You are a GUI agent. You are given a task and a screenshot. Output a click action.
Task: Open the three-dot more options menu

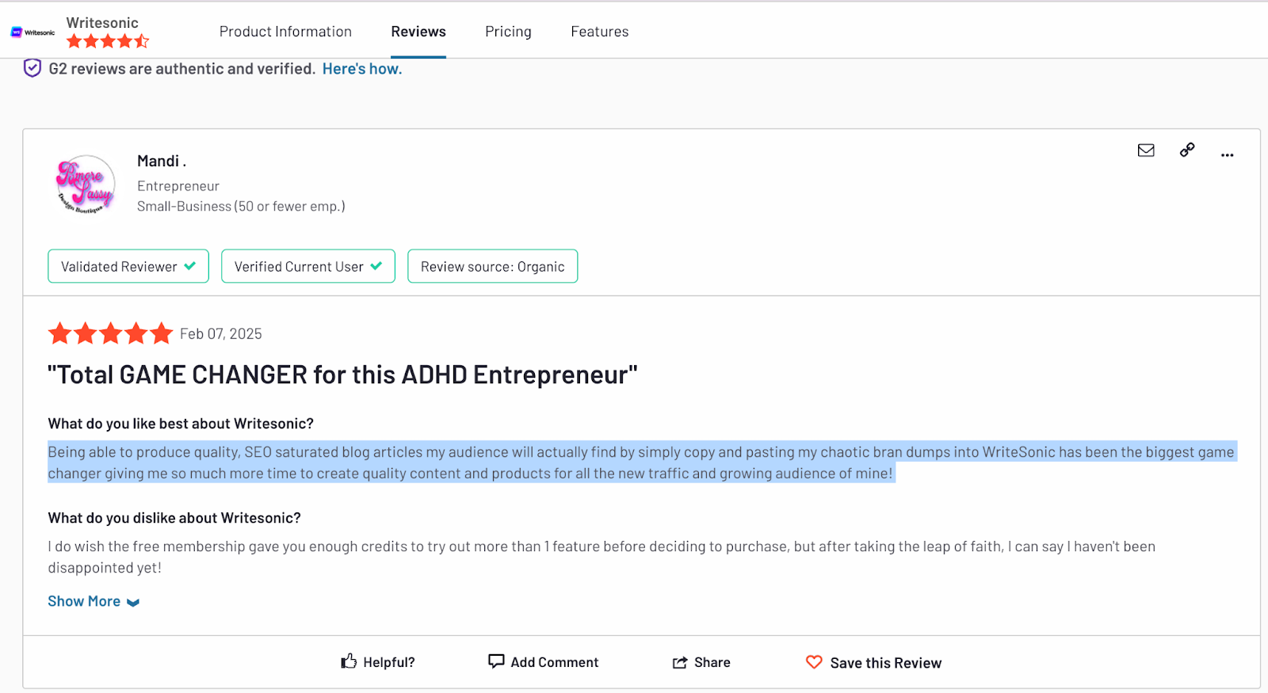click(1228, 155)
